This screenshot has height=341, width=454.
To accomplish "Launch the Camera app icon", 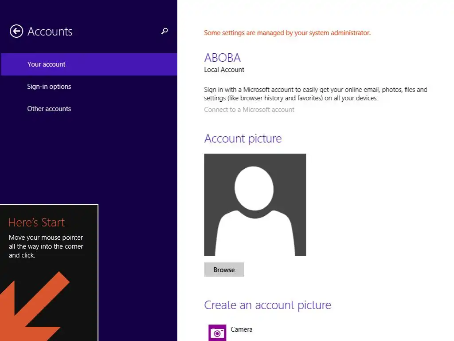I will tap(217, 333).
